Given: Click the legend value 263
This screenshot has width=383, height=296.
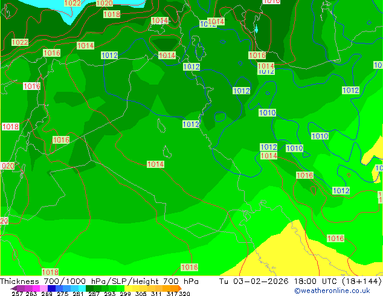Looking at the screenshot, I should (x=31, y=294).
